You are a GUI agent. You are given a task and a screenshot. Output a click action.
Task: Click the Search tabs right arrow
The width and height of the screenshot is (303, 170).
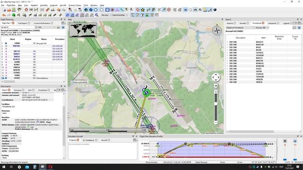click(x=296, y=23)
